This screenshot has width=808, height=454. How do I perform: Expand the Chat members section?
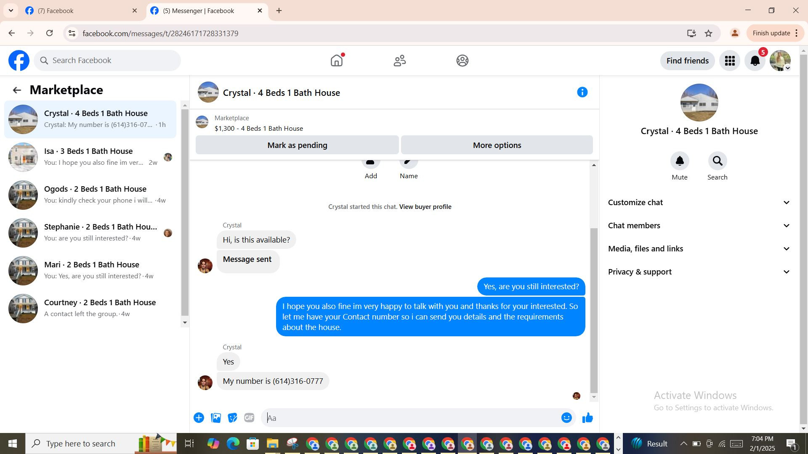coord(699,226)
